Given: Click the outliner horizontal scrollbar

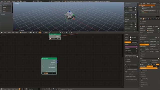Looking at the screenshot, I should [149, 17].
